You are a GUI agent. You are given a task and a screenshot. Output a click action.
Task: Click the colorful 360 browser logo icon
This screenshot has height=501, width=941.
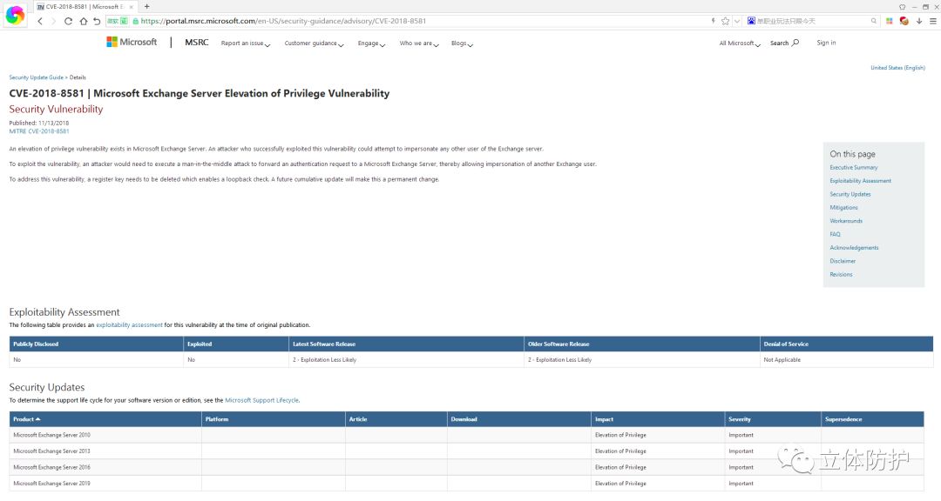(x=15, y=16)
